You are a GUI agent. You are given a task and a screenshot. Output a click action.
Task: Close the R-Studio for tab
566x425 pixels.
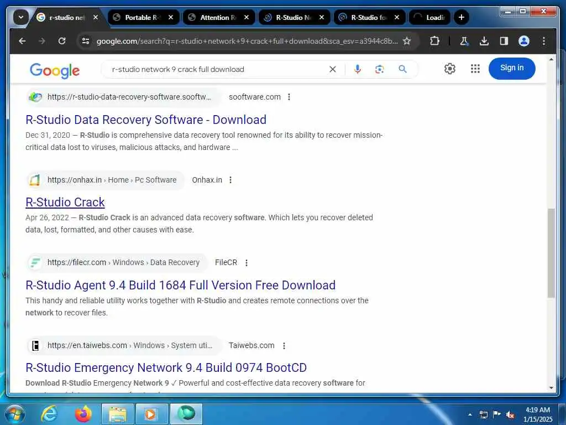397,17
